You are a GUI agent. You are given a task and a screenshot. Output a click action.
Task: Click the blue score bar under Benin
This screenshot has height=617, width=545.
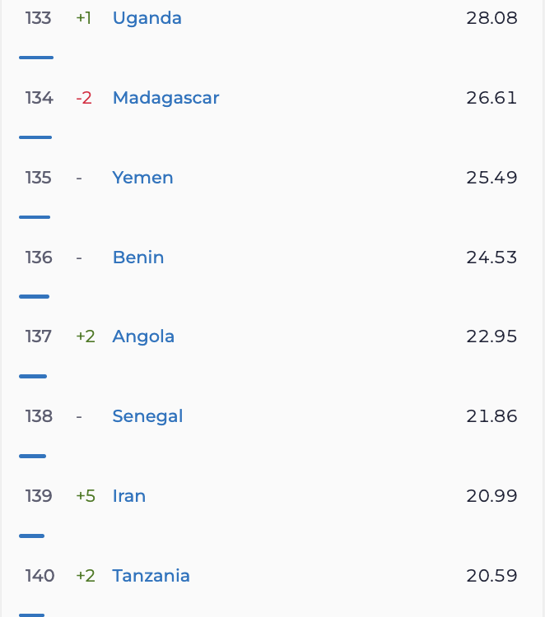(34, 296)
